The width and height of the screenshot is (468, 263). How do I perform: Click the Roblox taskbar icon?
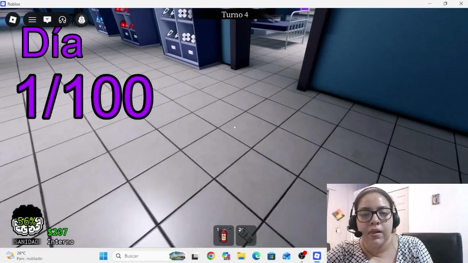point(317,256)
